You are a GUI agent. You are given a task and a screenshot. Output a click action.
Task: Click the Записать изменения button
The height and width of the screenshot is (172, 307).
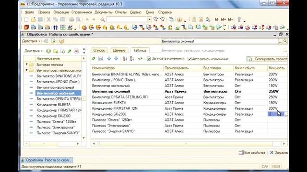(x=165, y=58)
